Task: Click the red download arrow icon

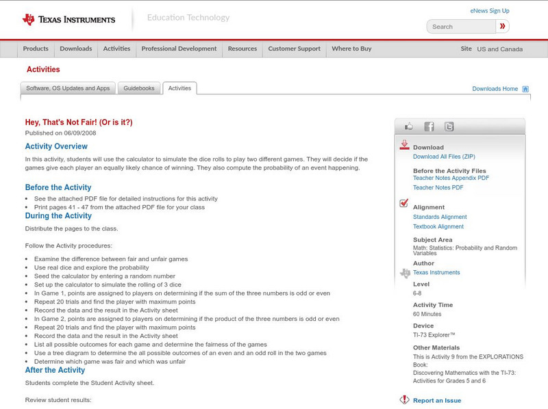Action: click(404, 145)
